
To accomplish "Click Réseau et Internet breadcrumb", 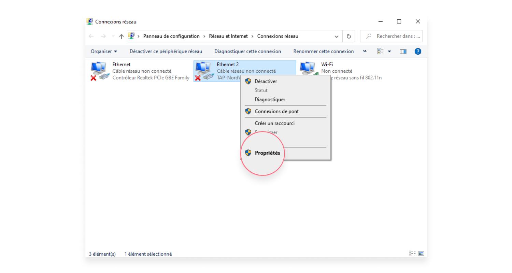I will click(228, 36).
